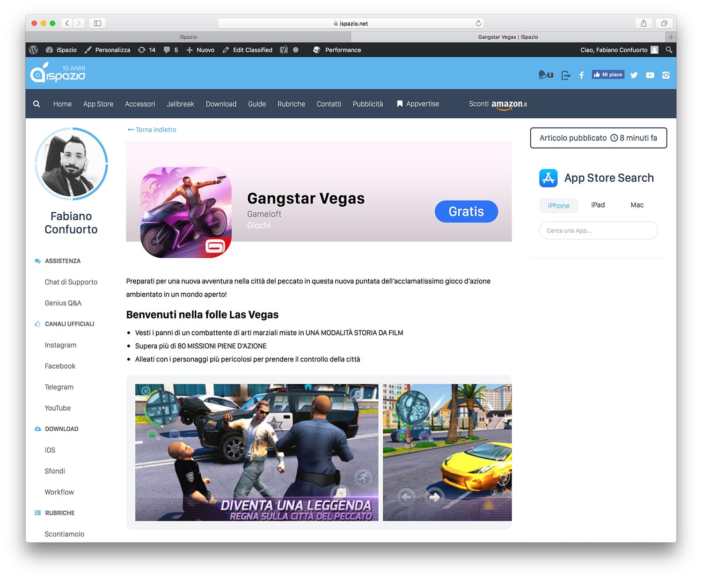Click the yellow car screenshot
Screen dimensions: 702x579
pyautogui.click(x=447, y=452)
